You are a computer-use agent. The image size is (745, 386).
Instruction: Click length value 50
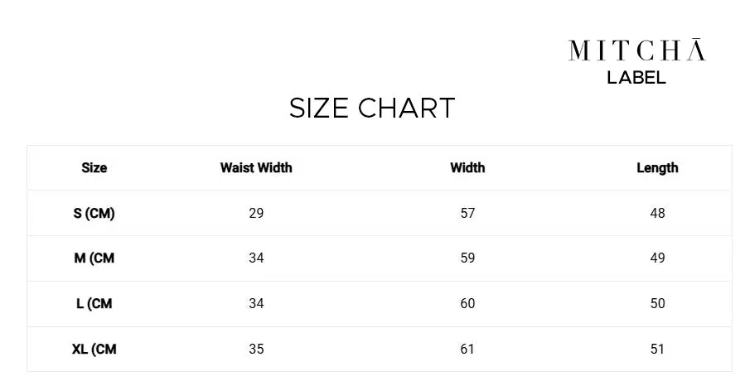pos(658,303)
